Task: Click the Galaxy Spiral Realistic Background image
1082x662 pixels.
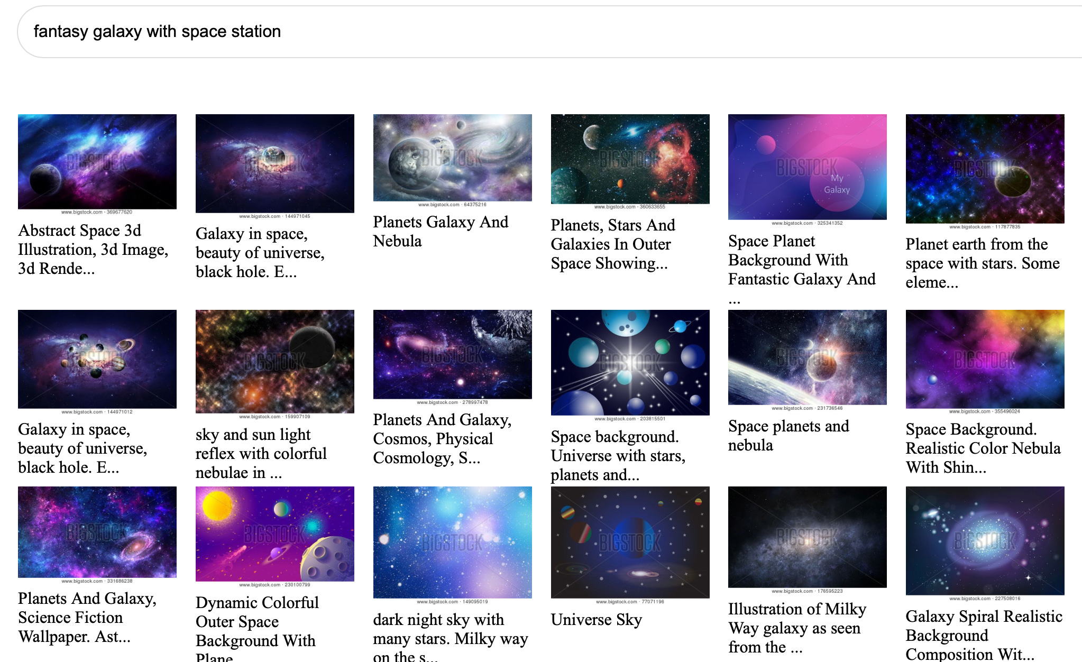Action: coord(985,540)
